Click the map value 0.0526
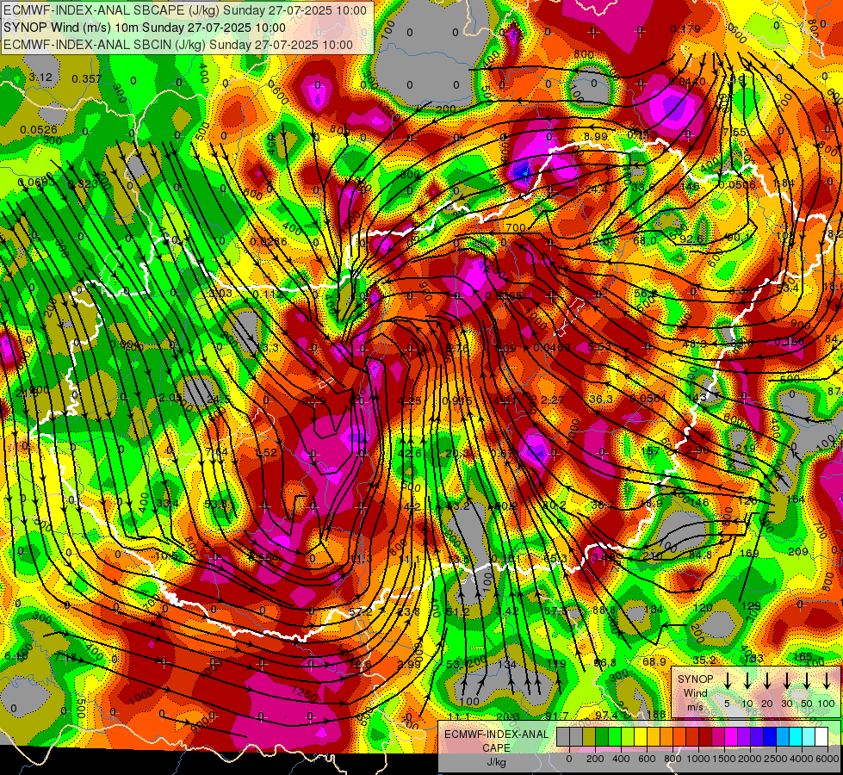Image resolution: width=843 pixels, height=775 pixels. (x=39, y=130)
